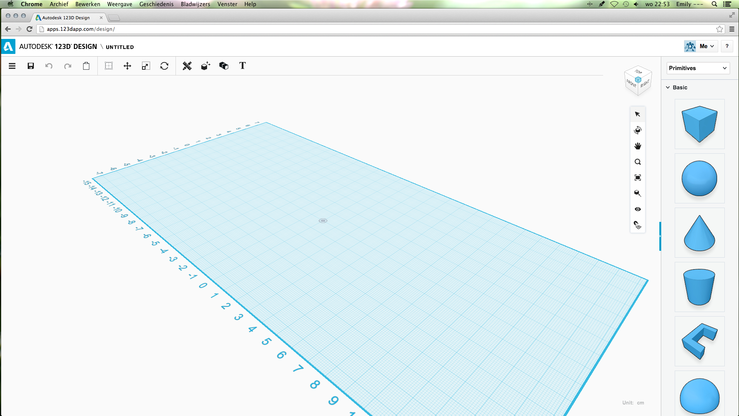
Task: Select the Sketch plane grid tool
Action: pyautogui.click(x=109, y=66)
